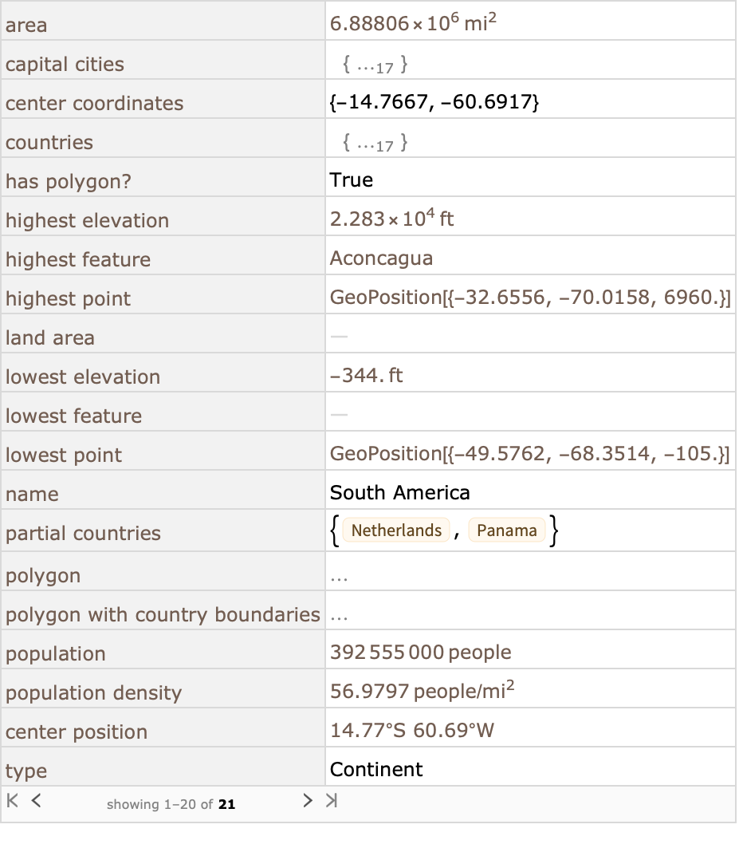739x848 pixels.
Task: Advance to next page of rows
Action: pos(307,800)
